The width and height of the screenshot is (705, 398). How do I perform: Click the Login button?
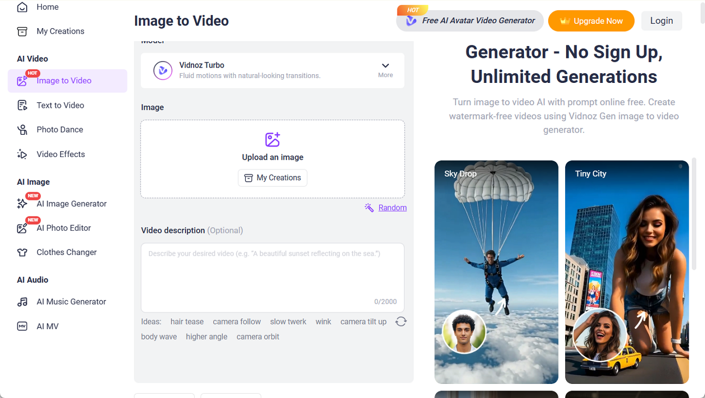(662, 21)
